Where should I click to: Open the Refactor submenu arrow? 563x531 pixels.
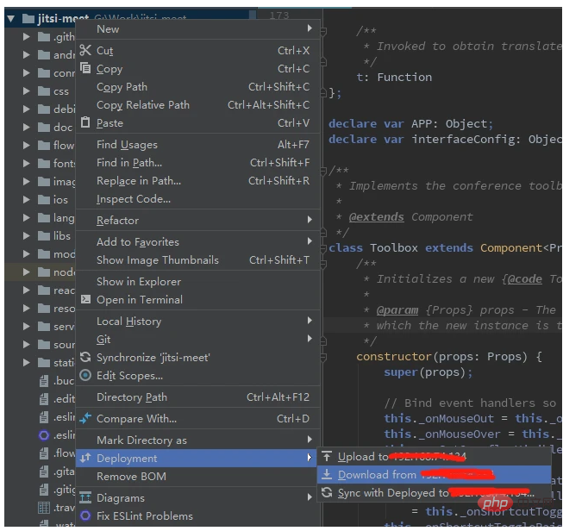tap(310, 219)
